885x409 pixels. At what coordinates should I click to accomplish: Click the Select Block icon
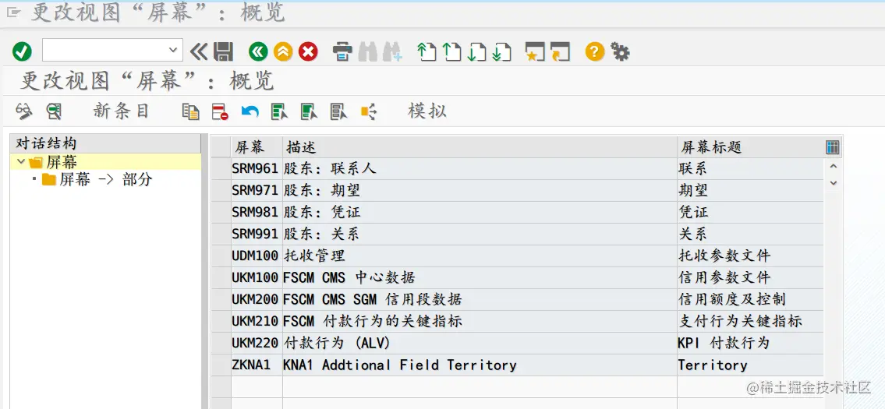click(310, 111)
